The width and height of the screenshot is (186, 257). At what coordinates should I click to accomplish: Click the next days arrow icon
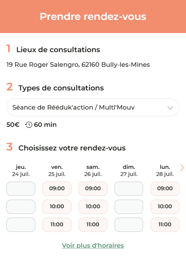[x=182, y=168]
